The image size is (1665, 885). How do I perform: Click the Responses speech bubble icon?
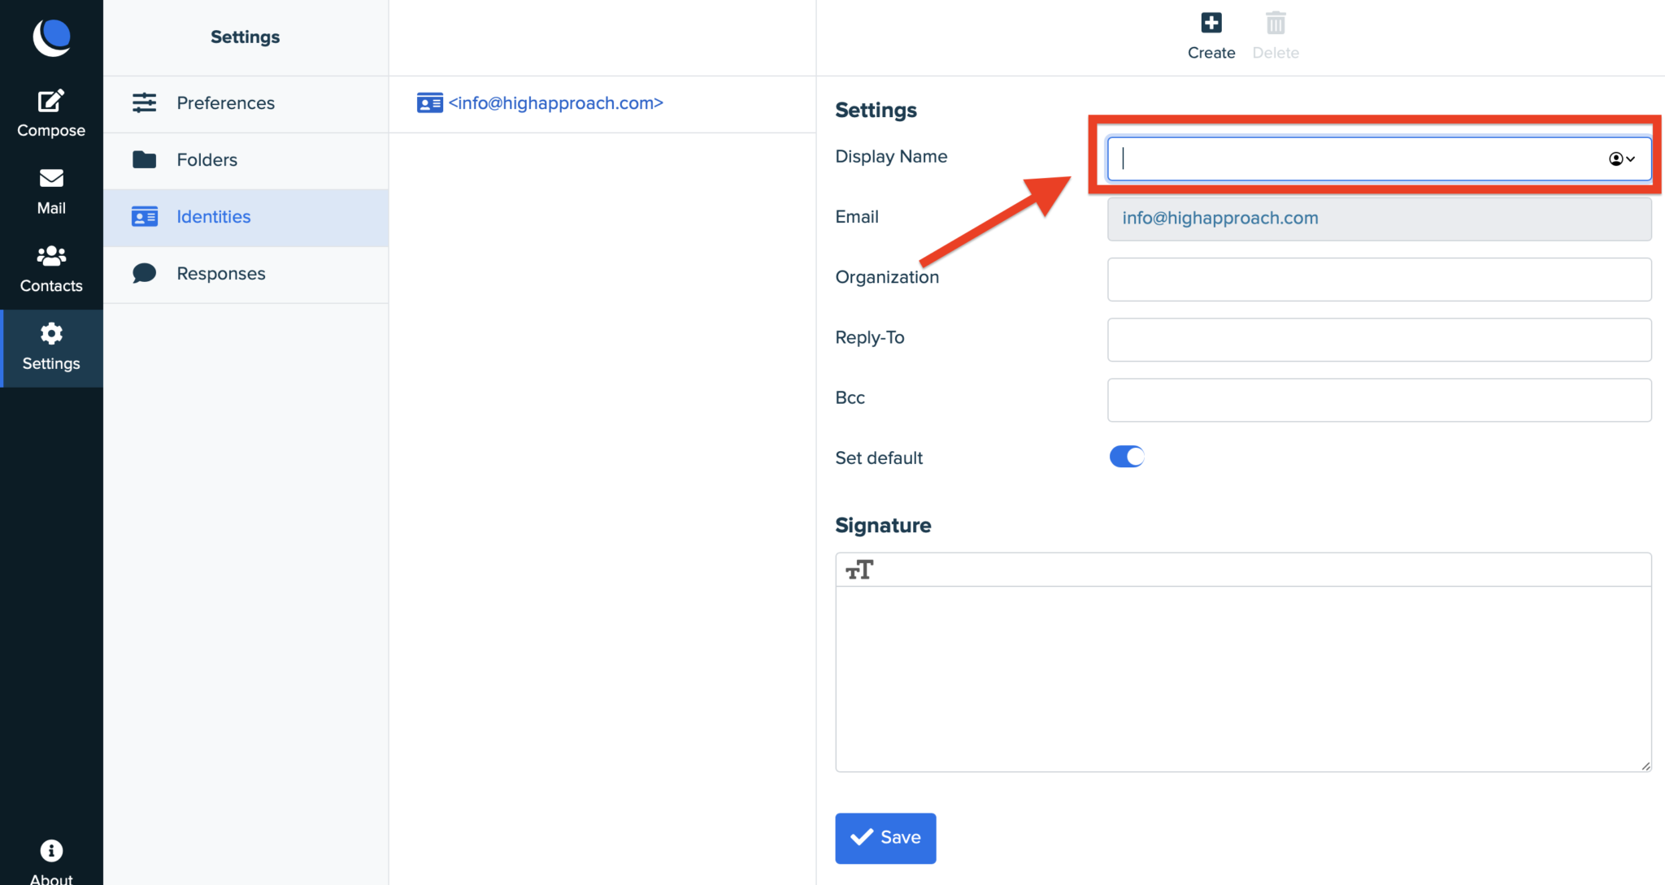[x=144, y=273]
